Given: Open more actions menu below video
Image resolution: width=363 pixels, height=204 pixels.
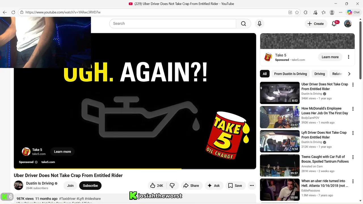Looking at the screenshot, I should [252, 186].
